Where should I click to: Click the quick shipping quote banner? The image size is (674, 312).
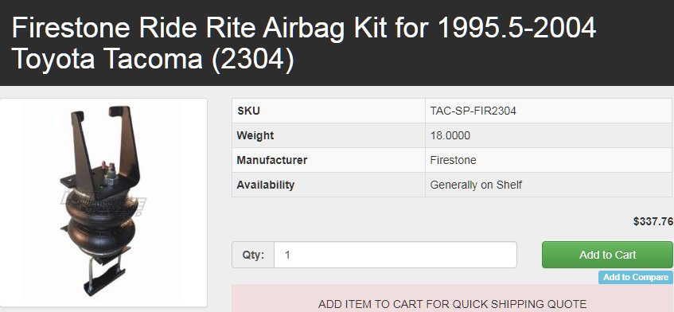coord(453,298)
